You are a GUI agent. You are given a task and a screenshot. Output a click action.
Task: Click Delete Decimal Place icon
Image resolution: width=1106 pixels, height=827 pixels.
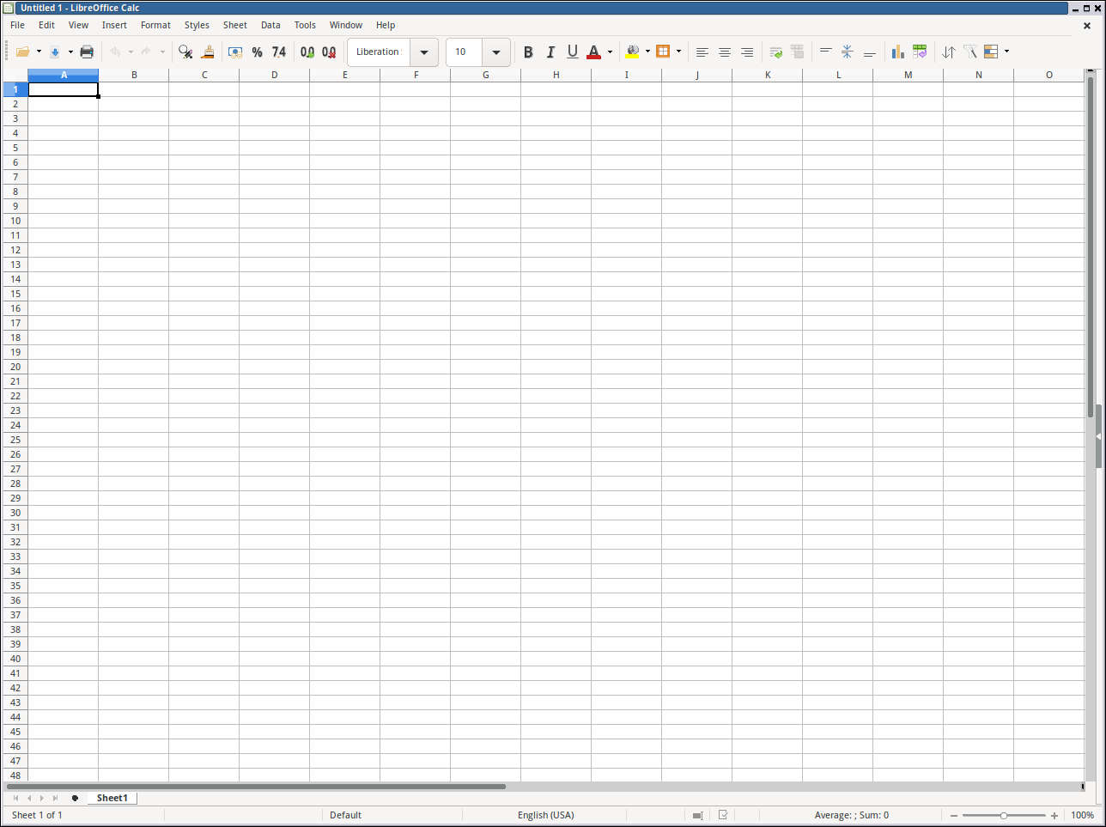pos(329,52)
